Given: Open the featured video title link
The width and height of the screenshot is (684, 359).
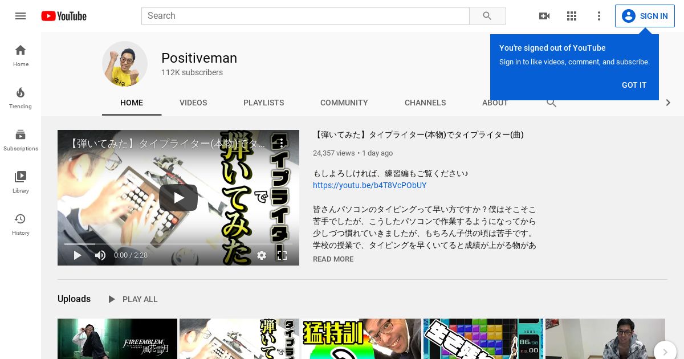Looking at the screenshot, I should (418, 135).
